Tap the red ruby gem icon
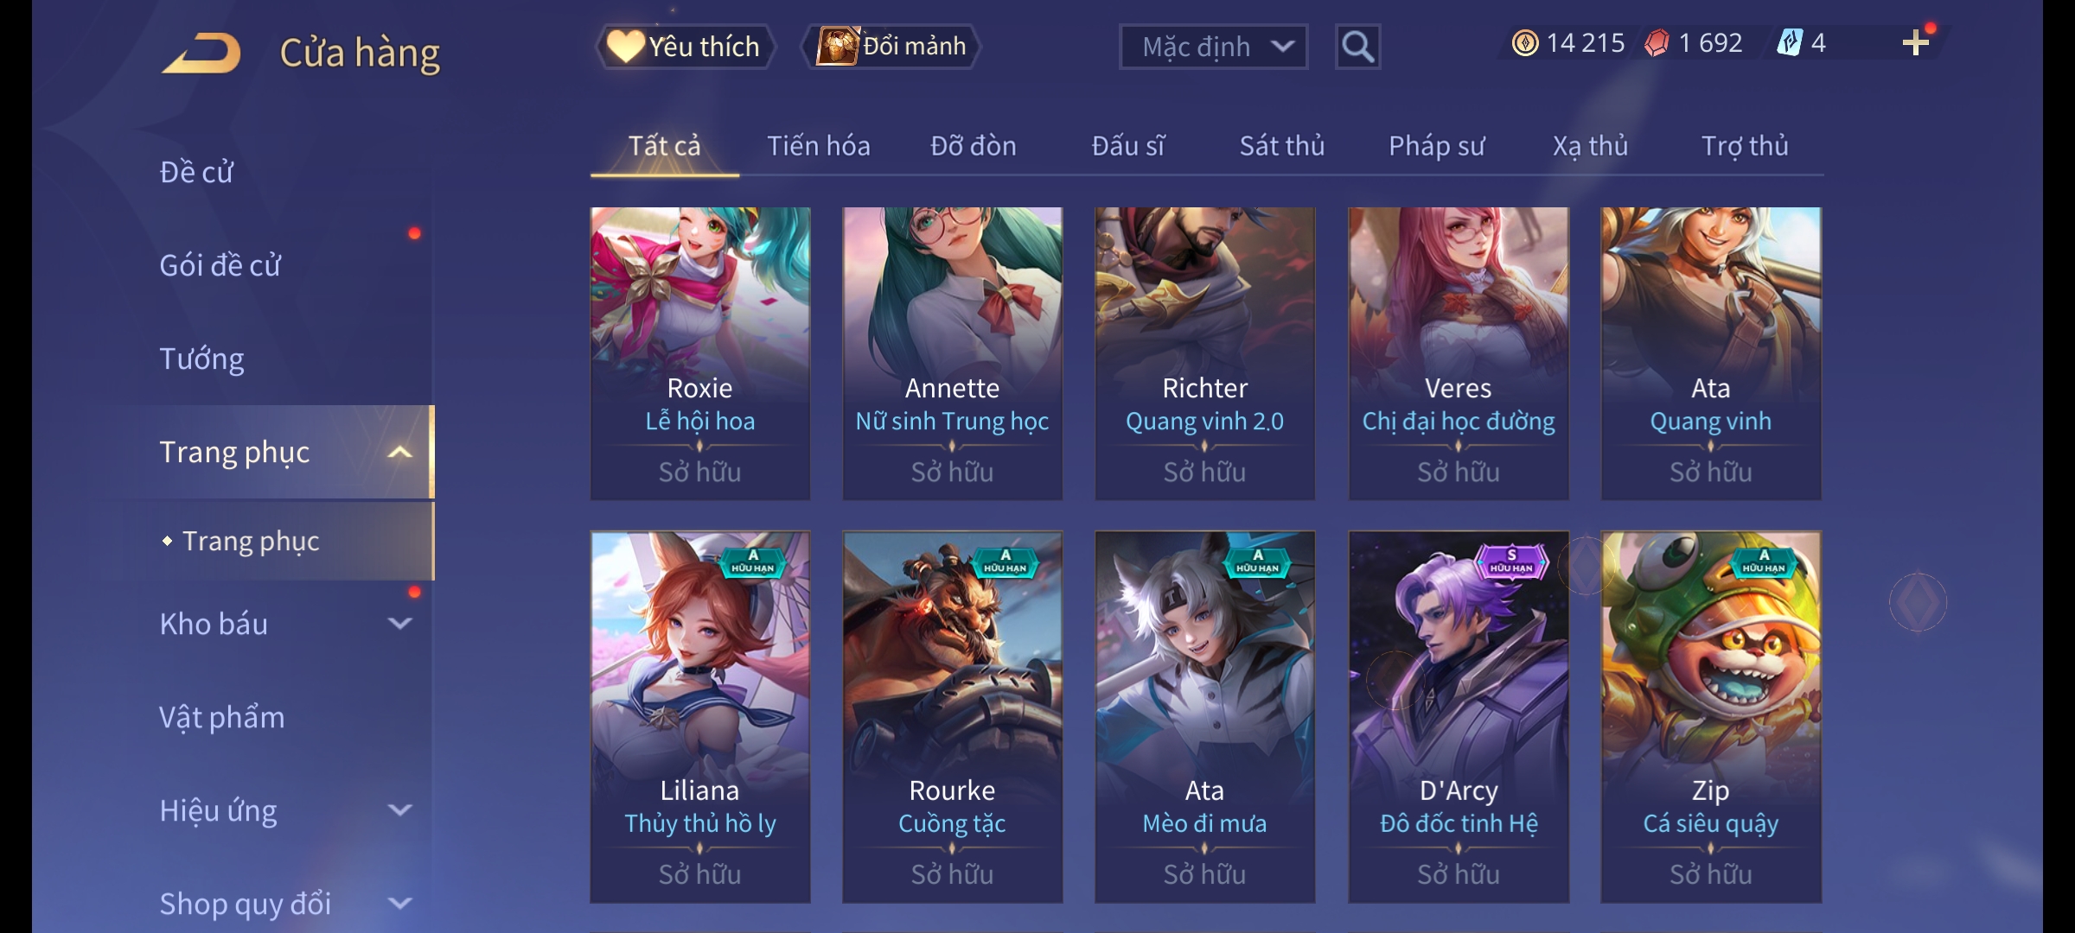 (1657, 43)
